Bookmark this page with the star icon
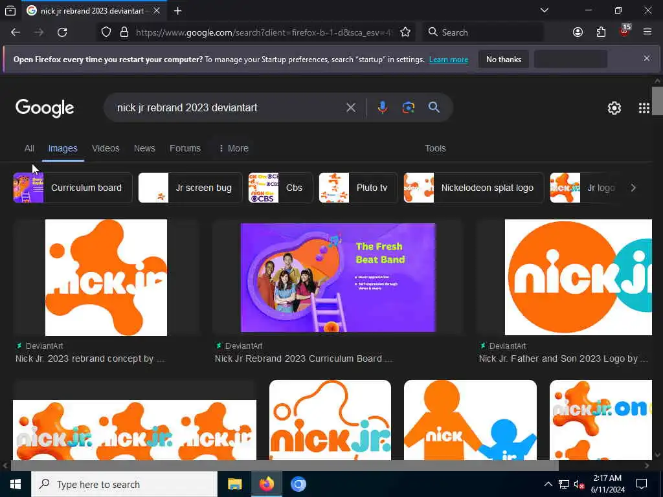This screenshot has width=663, height=497. click(x=405, y=32)
